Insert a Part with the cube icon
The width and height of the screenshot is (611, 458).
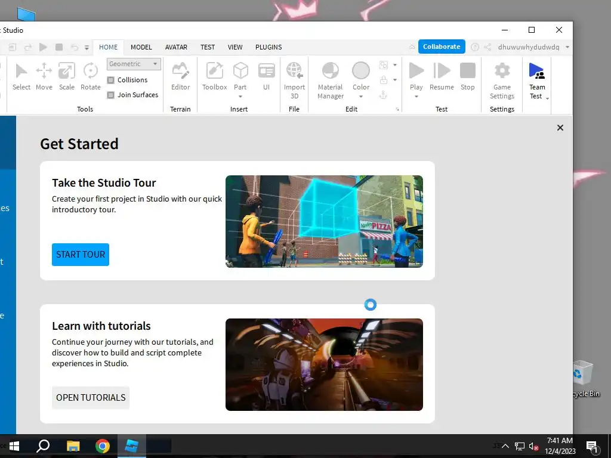[x=240, y=71]
